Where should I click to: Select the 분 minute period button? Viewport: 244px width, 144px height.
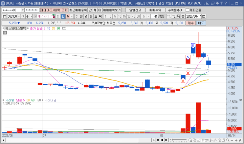pyautogui.click(x=91, y=16)
